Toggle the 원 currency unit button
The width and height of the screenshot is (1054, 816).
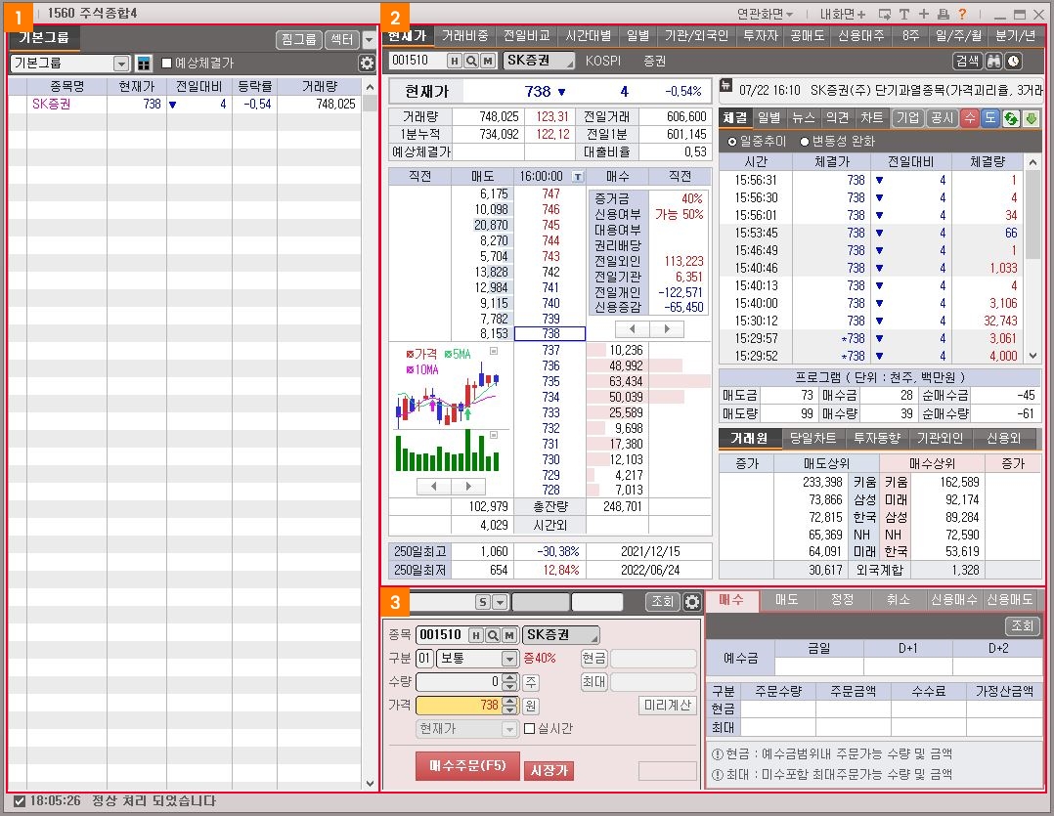pyautogui.click(x=530, y=706)
